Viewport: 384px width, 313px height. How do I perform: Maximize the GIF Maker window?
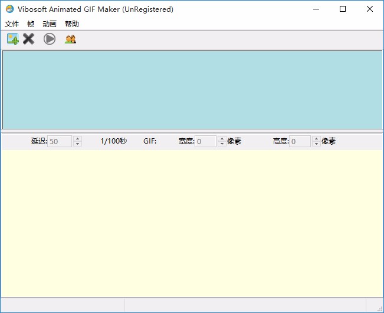point(343,9)
